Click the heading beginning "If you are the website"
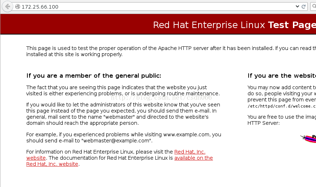Image resolution: width=316 pixels, height=187 pixels. tap(282, 76)
